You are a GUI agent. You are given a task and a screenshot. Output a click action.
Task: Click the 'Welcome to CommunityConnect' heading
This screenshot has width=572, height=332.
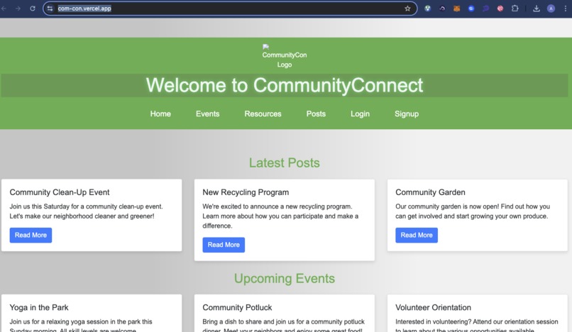tap(284, 85)
